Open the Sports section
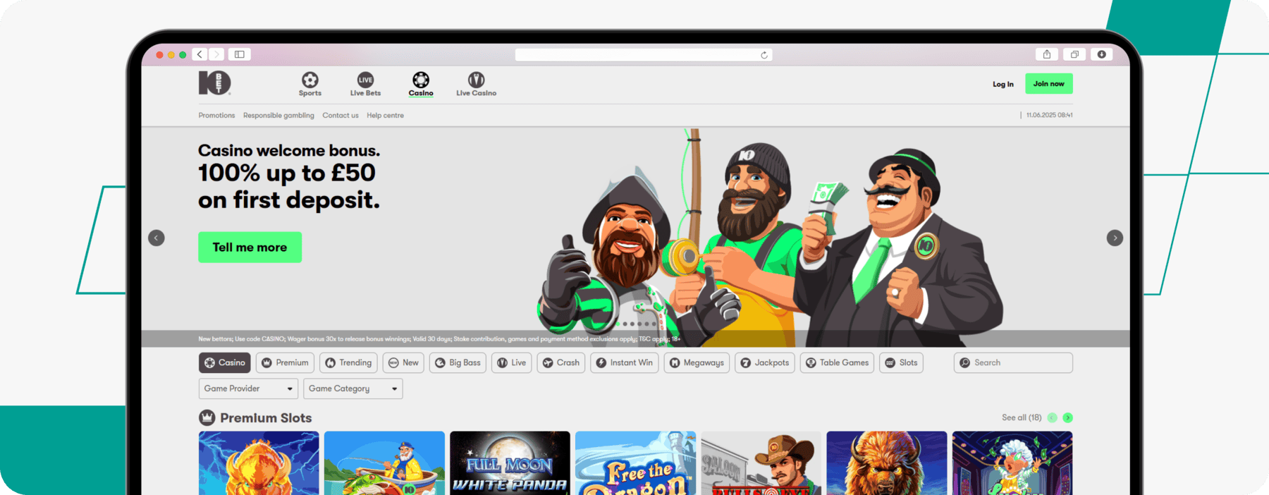 tap(309, 84)
